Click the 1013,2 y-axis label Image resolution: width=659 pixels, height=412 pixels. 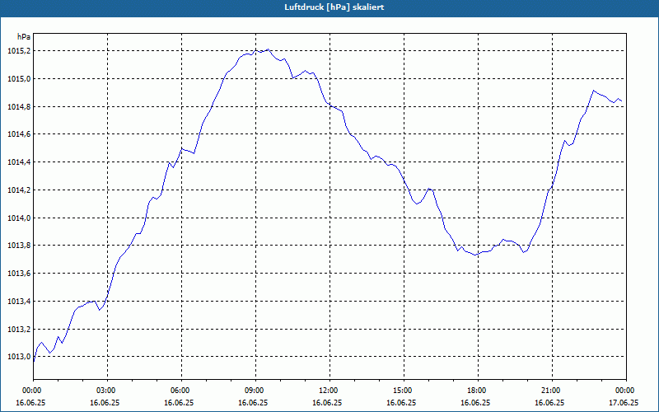(x=19, y=329)
